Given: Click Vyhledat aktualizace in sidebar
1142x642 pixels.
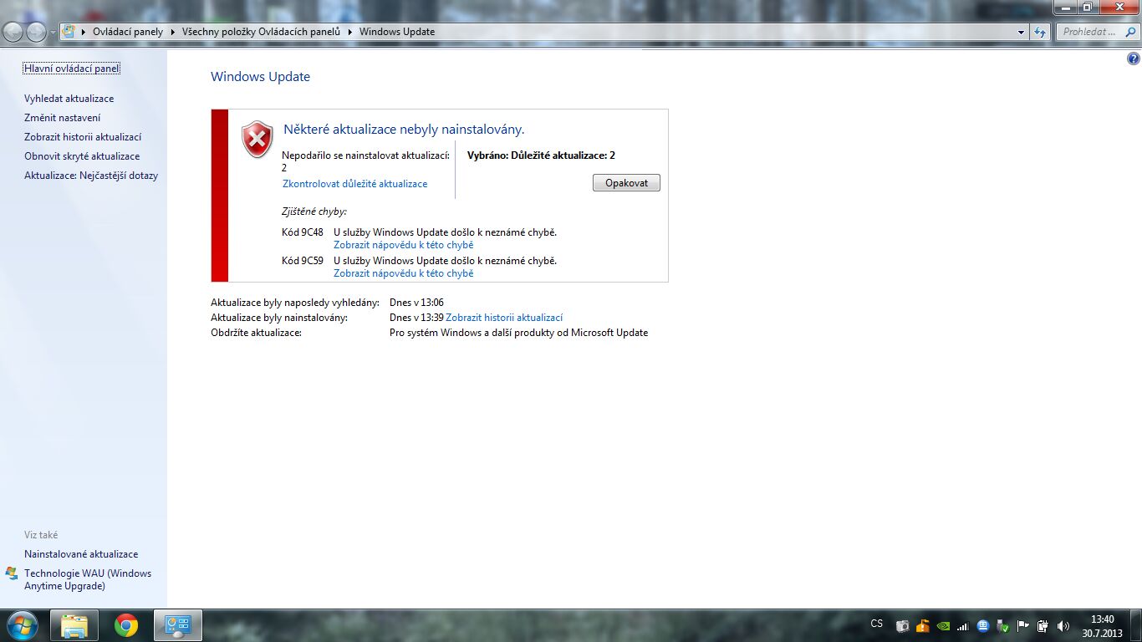Looking at the screenshot, I should click(69, 99).
